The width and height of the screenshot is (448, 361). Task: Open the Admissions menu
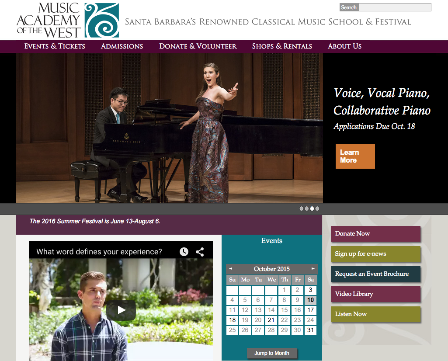coord(122,46)
